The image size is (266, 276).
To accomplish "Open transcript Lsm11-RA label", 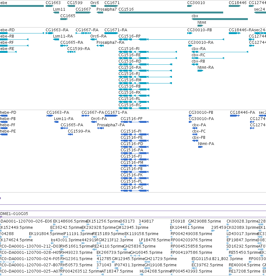I will click(x=63, y=36).
